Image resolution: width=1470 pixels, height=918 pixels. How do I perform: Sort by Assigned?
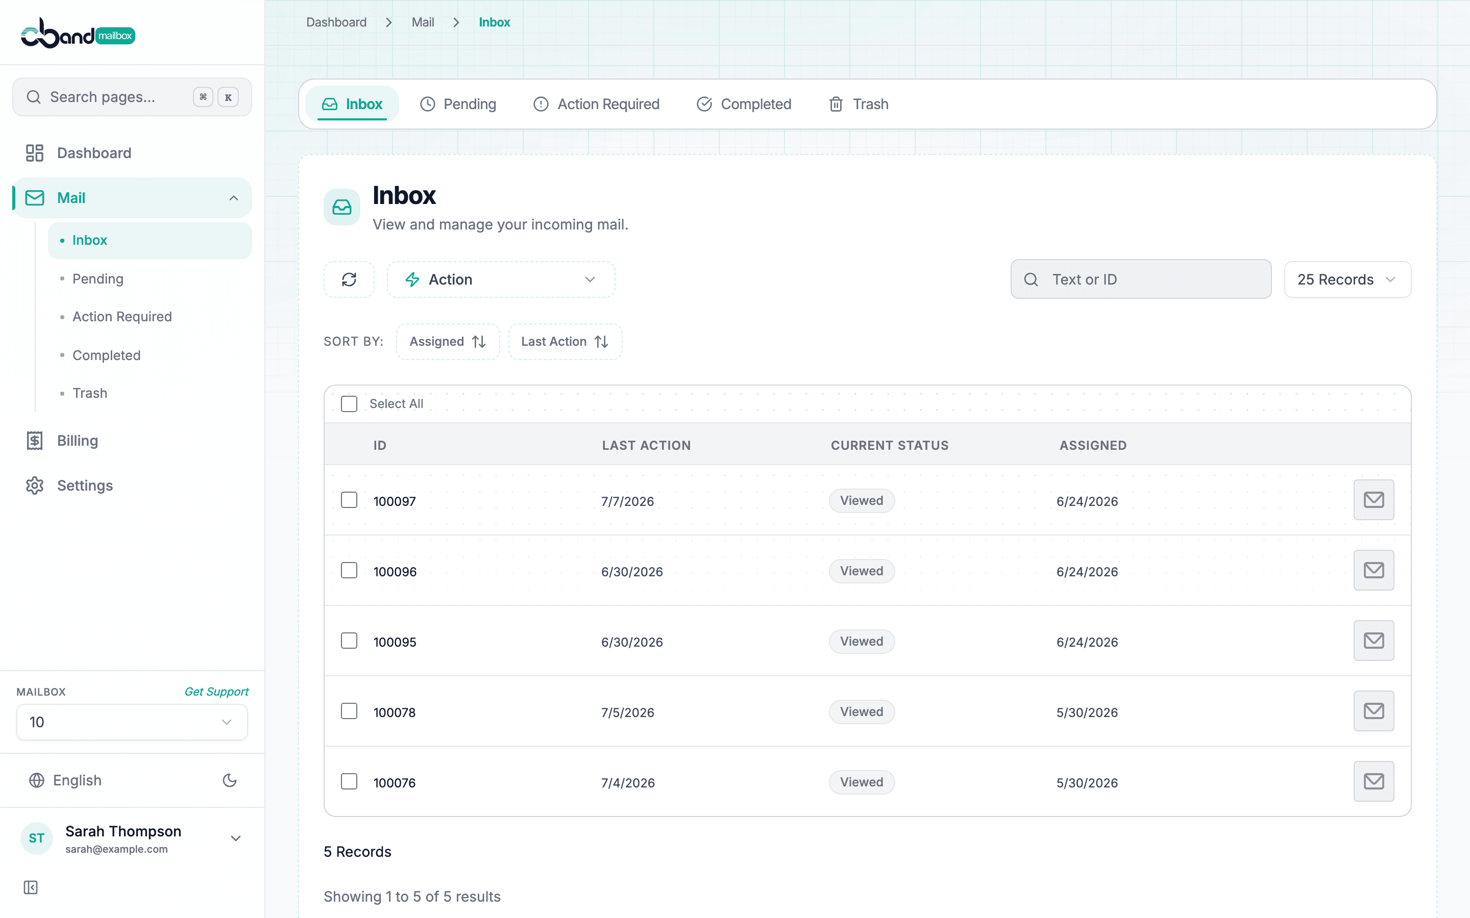448,342
